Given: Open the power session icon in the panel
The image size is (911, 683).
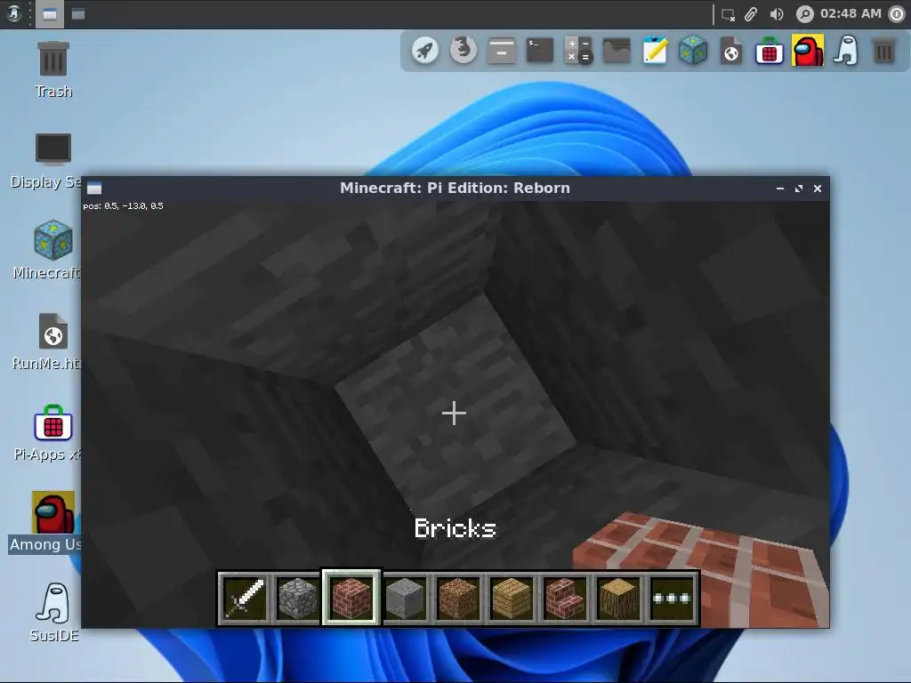Looking at the screenshot, I should click(x=898, y=14).
